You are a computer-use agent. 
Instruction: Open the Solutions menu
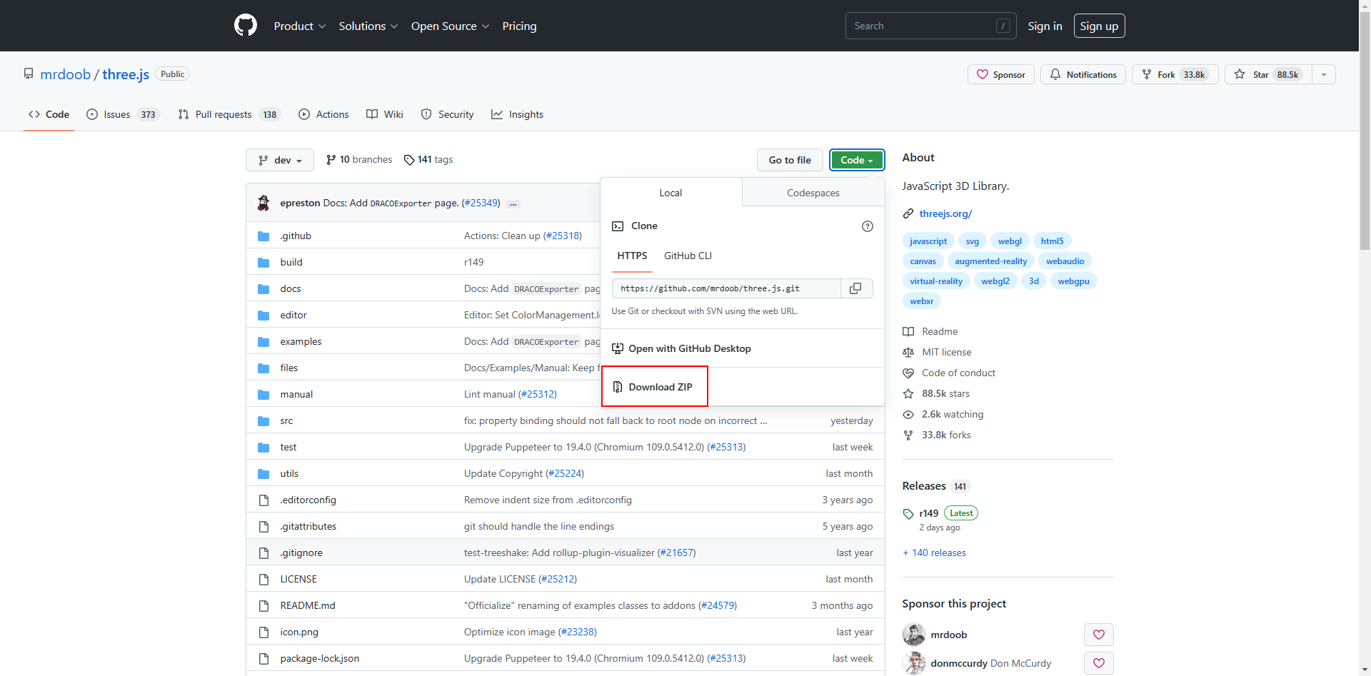(368, 26)
